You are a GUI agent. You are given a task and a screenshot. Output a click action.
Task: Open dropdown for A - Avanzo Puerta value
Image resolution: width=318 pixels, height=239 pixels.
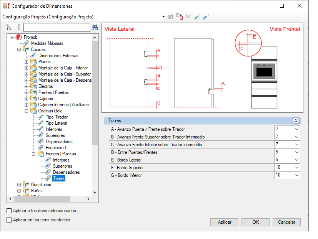point(297,129)
